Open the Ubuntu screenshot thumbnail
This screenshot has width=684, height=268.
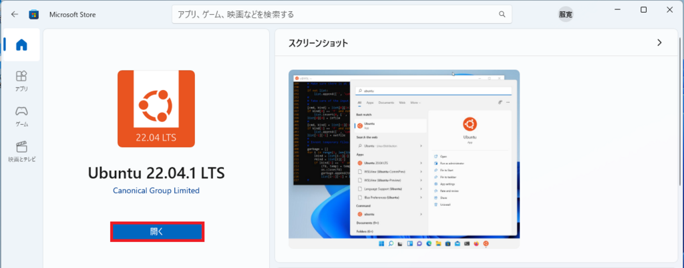pos(404,159)
